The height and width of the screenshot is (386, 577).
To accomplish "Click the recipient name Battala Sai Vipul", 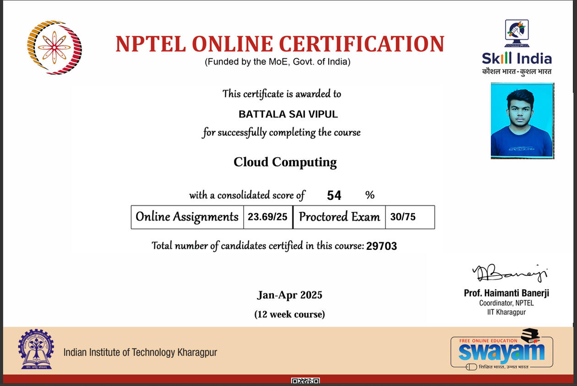I will pyautogui.click(x=288, y=114).
